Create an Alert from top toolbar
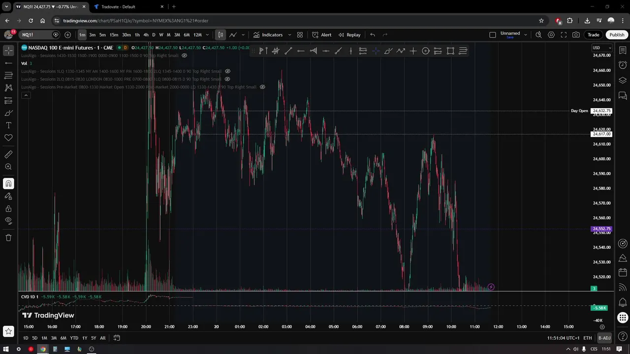This screenshot has height=354, width=630. tap(322, 35)
